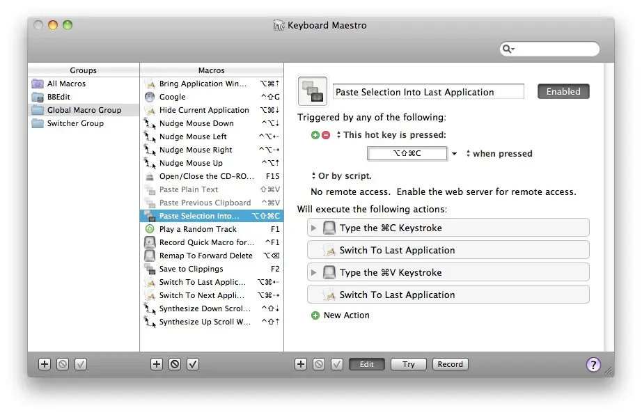Click the action delete button beside Edit
This screenshot has height=415, width=642.
[319, 364]
